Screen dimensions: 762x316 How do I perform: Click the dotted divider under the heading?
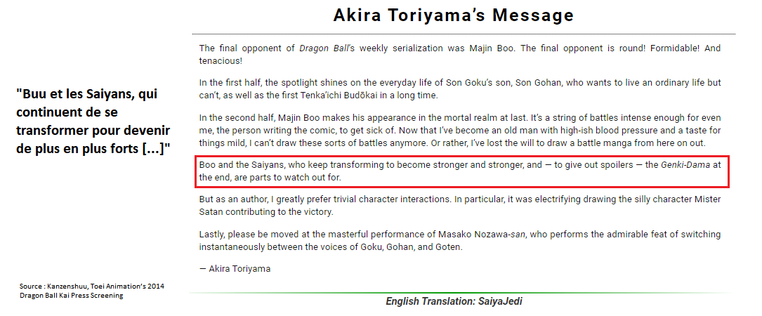[x=464, y=34]
